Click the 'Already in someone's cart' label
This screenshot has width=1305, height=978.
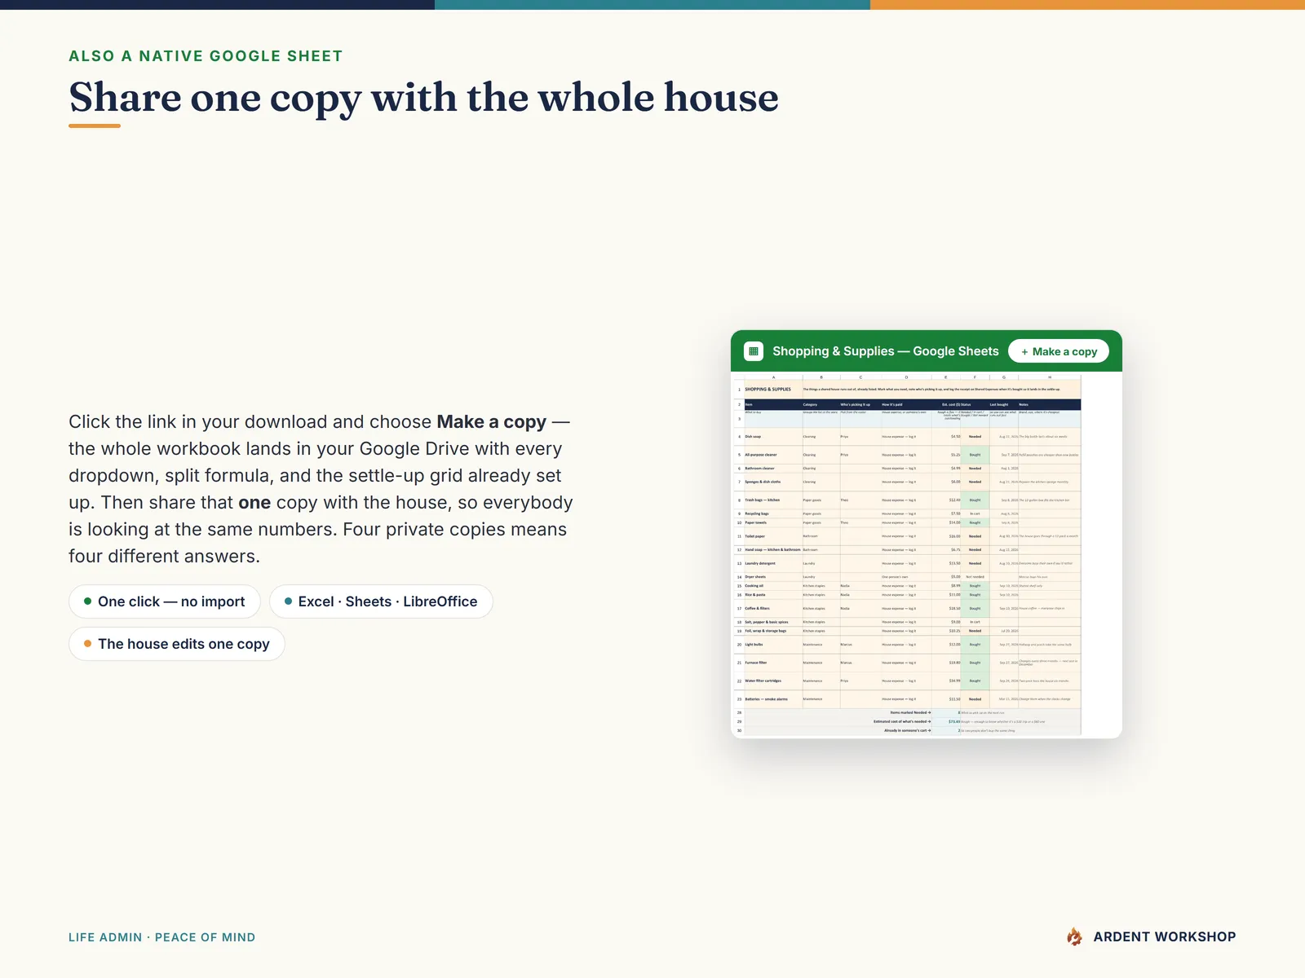click(907, 731)
